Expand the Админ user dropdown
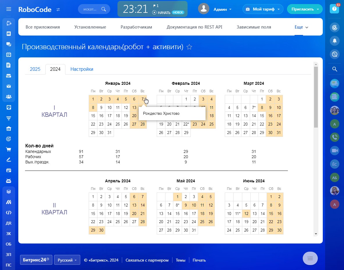 [x=222, y=9]
